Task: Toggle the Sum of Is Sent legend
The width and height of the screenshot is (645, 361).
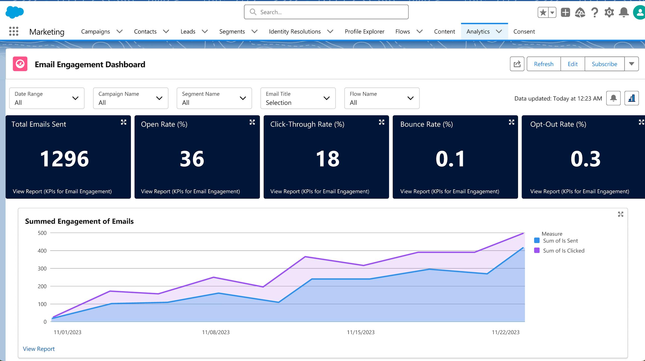Action: pos(560,241)
